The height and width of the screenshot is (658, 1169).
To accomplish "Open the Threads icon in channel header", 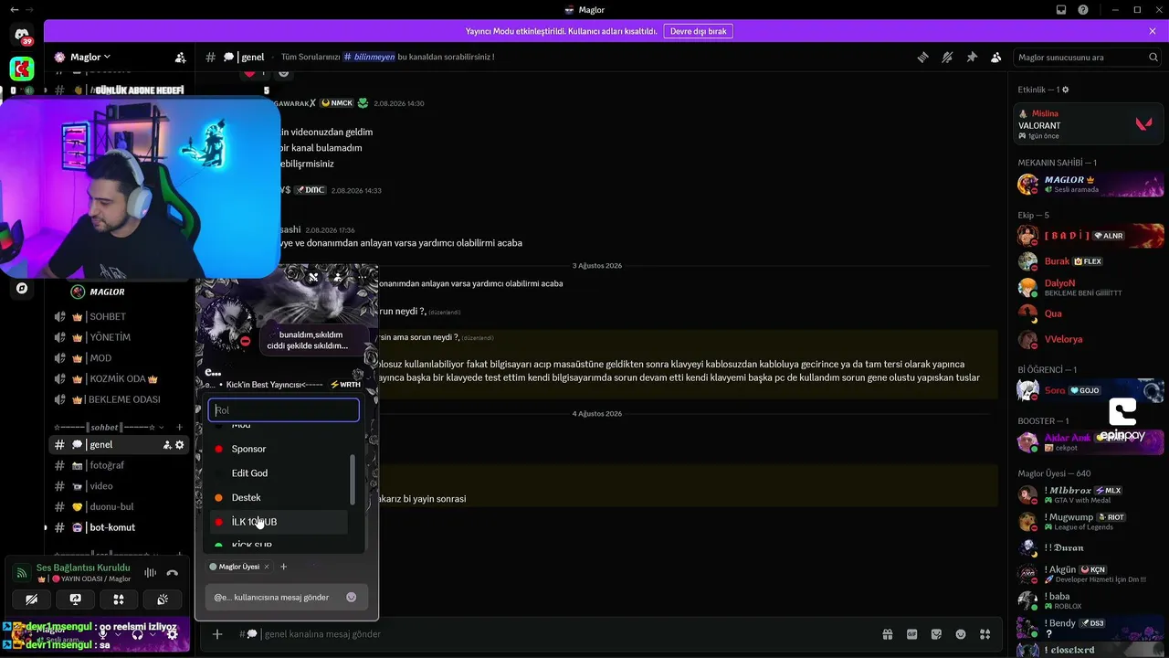I will click(923, 57).
